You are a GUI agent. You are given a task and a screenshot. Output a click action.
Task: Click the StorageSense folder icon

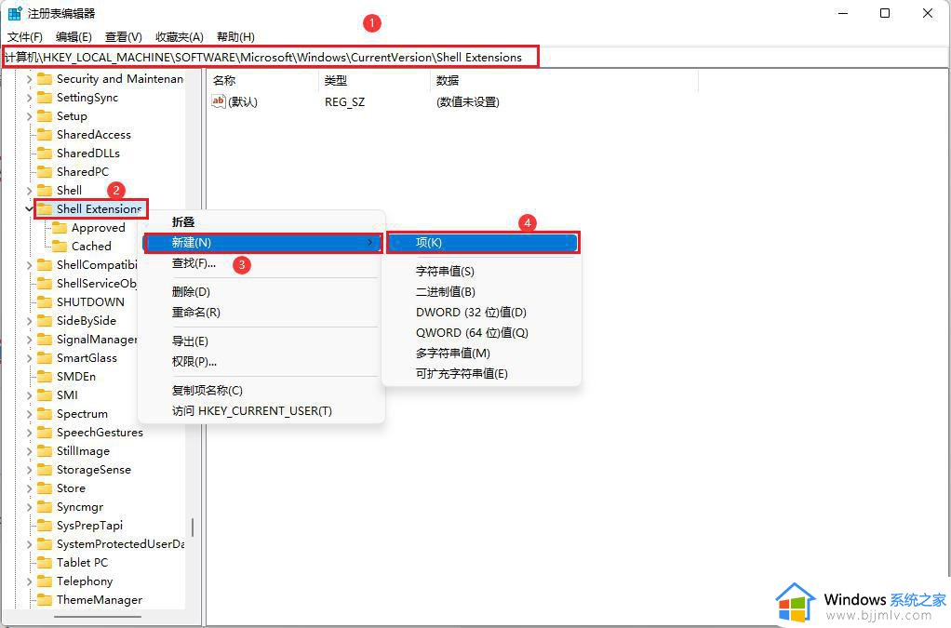tap(45, 470)
